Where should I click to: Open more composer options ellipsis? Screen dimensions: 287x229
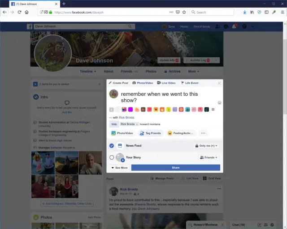click(x=203, y=133)
